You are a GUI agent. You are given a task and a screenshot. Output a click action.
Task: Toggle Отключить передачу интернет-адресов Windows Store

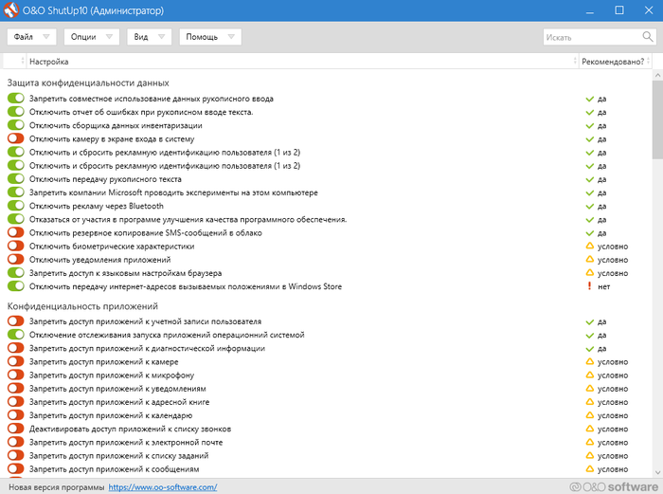pos(16,285)
